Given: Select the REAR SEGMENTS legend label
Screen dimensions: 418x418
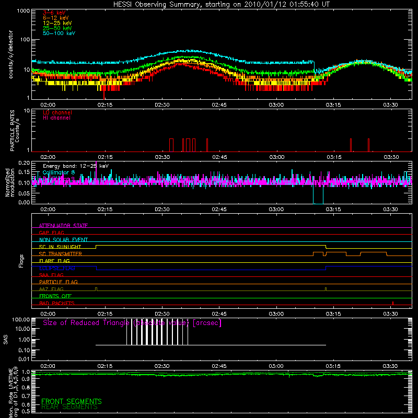Looking at the screenshot, I should coord(69,407).
